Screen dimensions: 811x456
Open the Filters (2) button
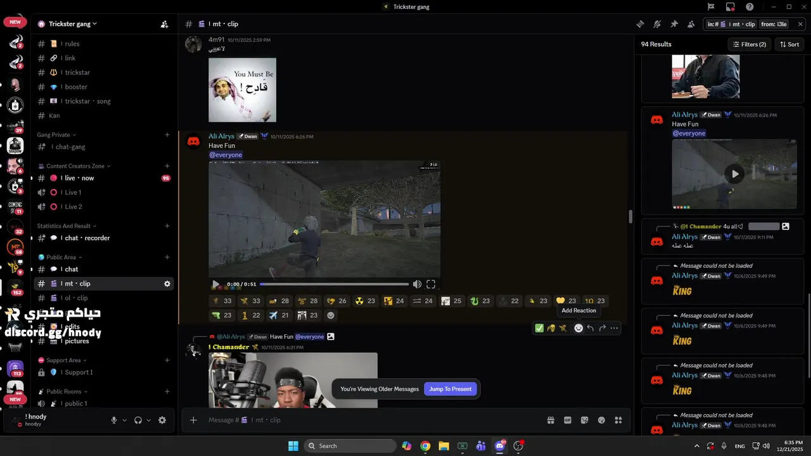point(749,44)
